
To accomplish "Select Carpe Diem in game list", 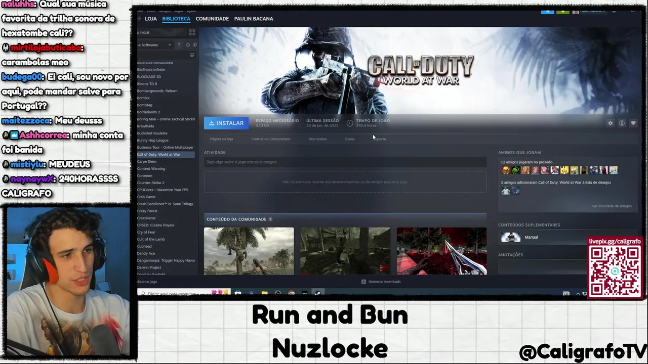I will coord(146,162).
